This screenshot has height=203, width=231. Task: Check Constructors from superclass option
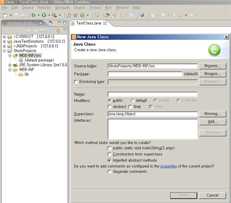point(109,154)
